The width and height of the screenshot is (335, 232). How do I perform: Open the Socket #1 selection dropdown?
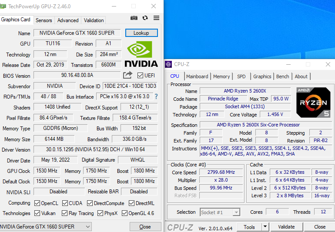[220, 212]
